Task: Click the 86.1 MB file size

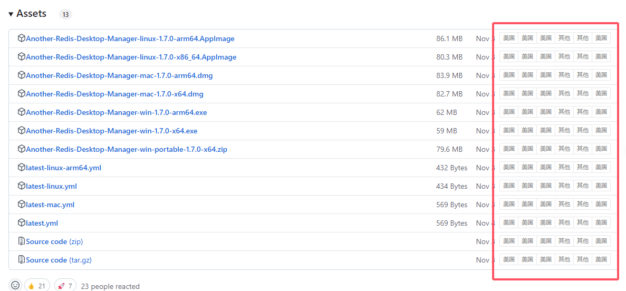Action: [449, 38]
